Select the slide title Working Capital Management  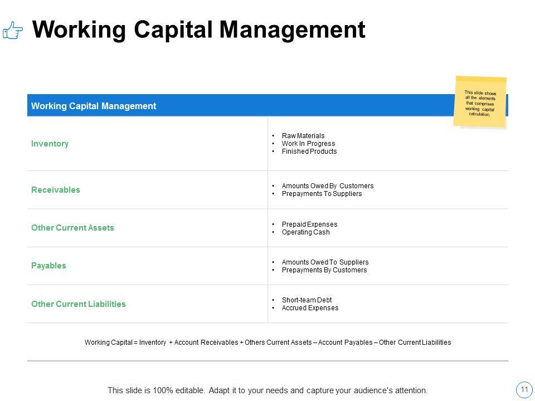coord(198,30)
